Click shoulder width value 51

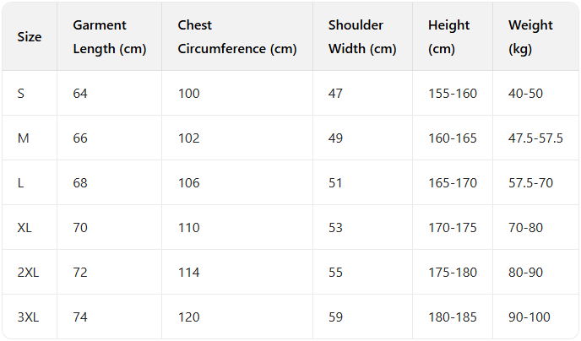(335, 183)
